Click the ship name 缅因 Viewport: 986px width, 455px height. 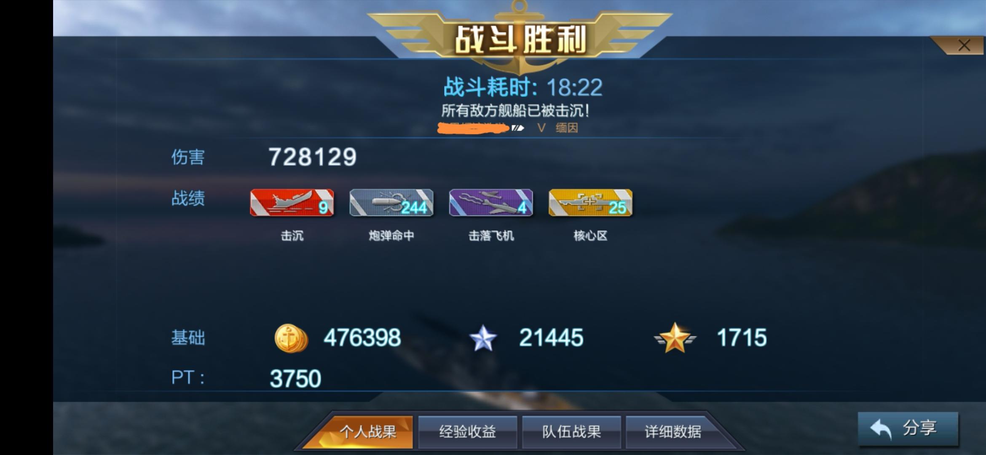pos(567,128)
